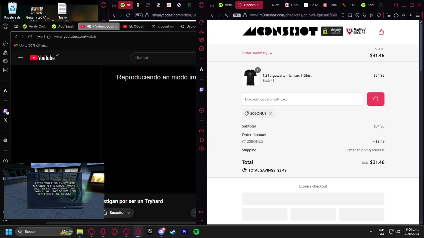Open the send-to-flow arrow icon

pyautogui.click(x=372, y=15)
